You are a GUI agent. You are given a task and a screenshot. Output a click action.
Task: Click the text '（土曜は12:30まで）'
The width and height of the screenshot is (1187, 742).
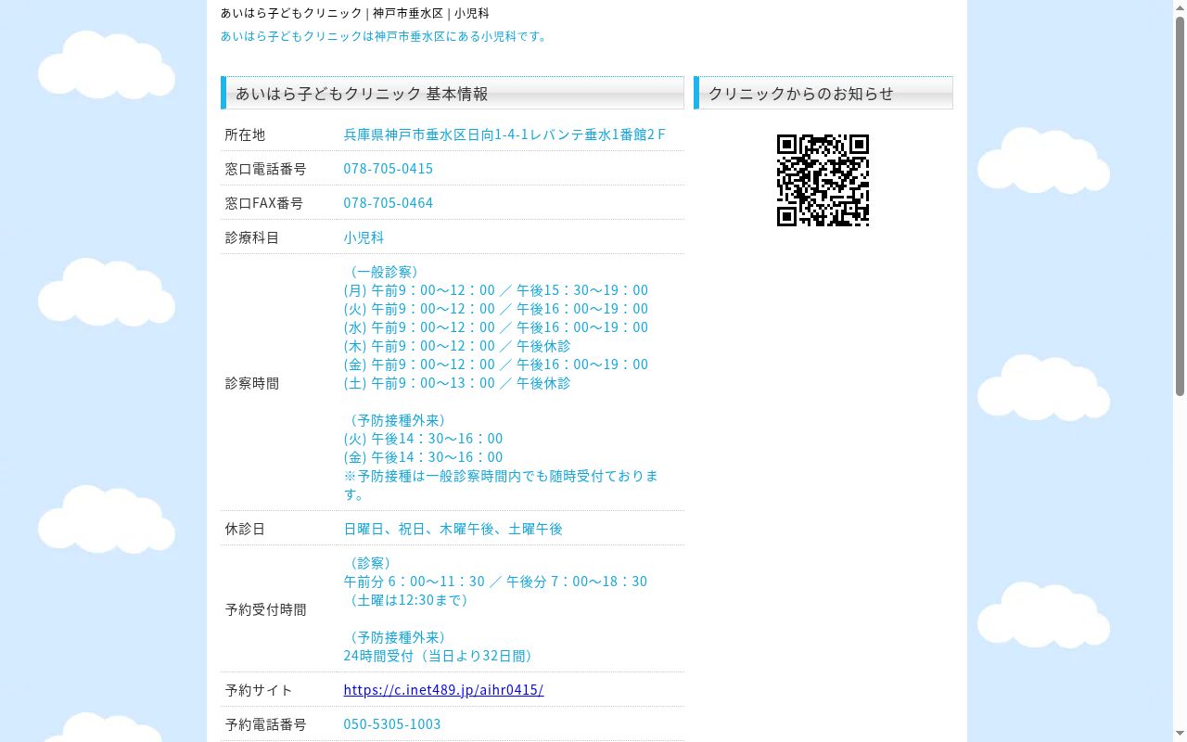click(410, 600)
